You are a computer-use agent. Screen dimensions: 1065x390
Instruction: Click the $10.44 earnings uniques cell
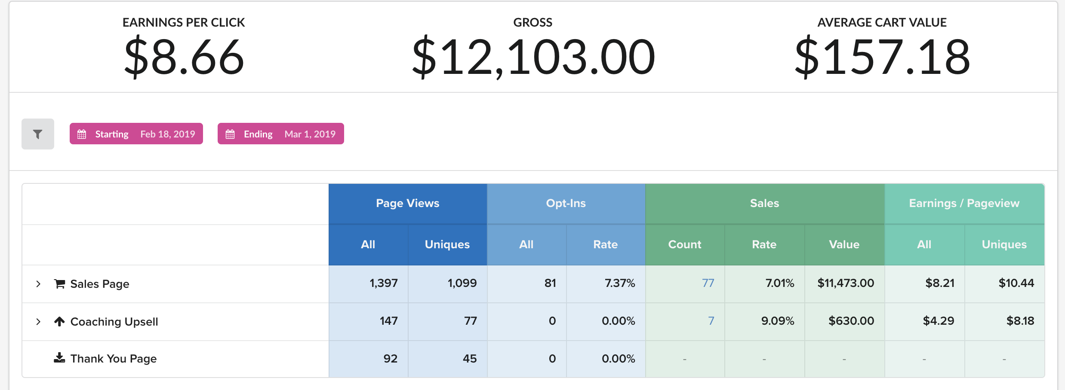1004,283
